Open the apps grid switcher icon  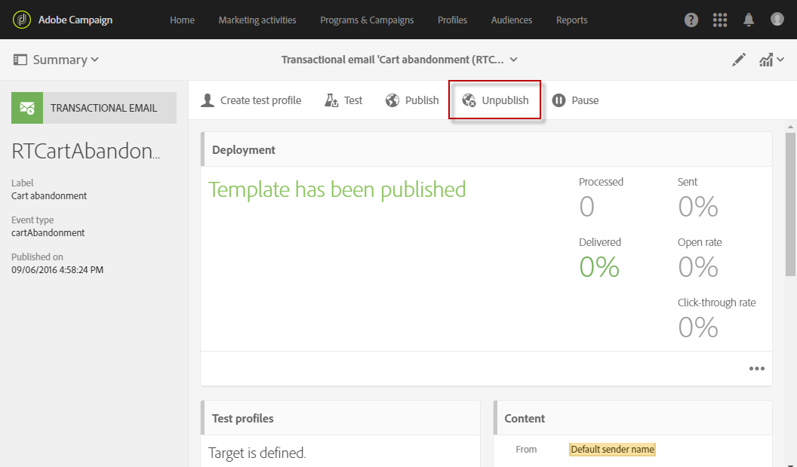(720, 20)
